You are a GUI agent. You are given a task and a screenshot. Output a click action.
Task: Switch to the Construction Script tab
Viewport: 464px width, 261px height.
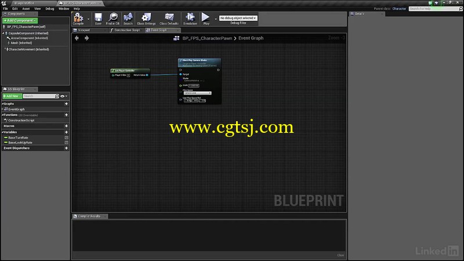127,30
